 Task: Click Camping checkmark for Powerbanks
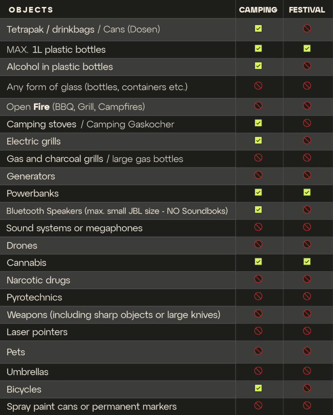258,192
